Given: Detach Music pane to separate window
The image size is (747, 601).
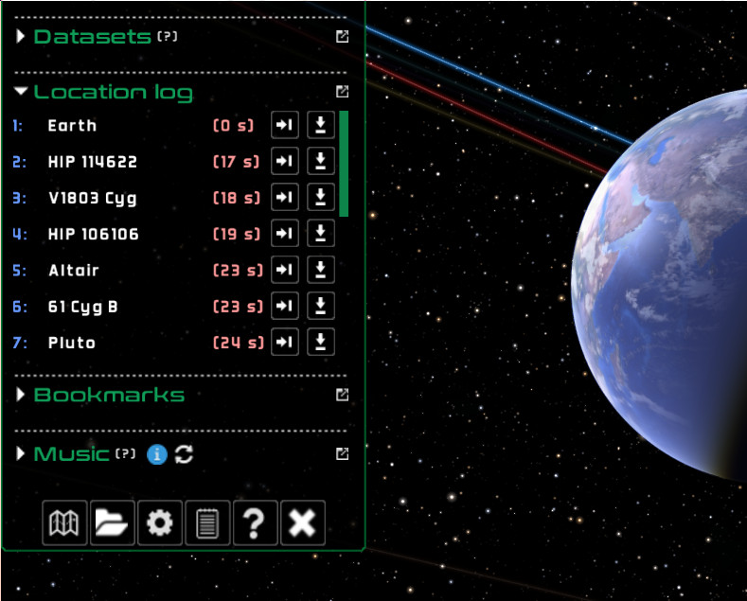Looking at the screenshot, I should coord(342,454).
